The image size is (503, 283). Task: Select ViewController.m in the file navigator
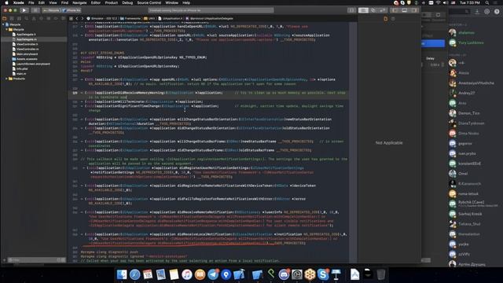pyautogui.click(x=28, y=49)
